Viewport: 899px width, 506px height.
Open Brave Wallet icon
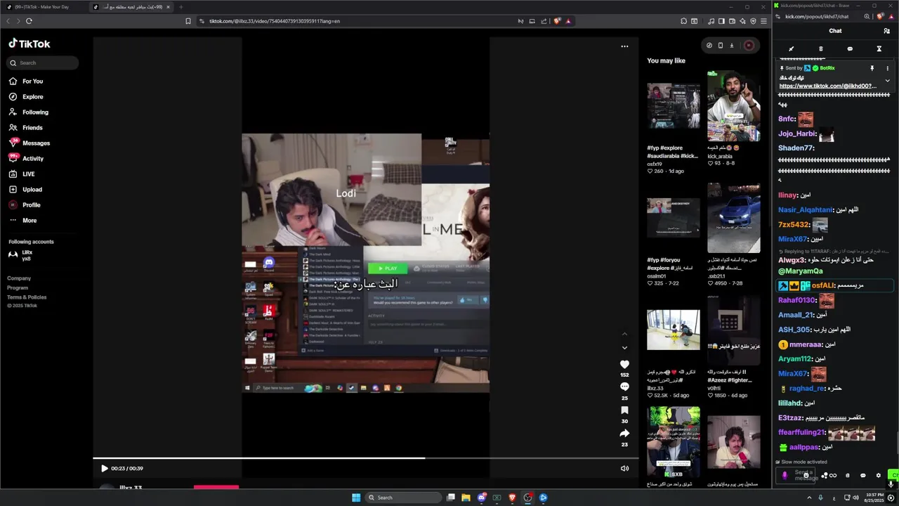tap(732, 21)
